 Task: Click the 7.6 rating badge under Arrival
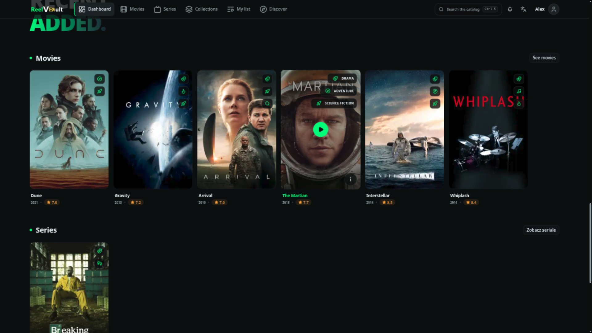pyautogui.click(x=220, y=203)
